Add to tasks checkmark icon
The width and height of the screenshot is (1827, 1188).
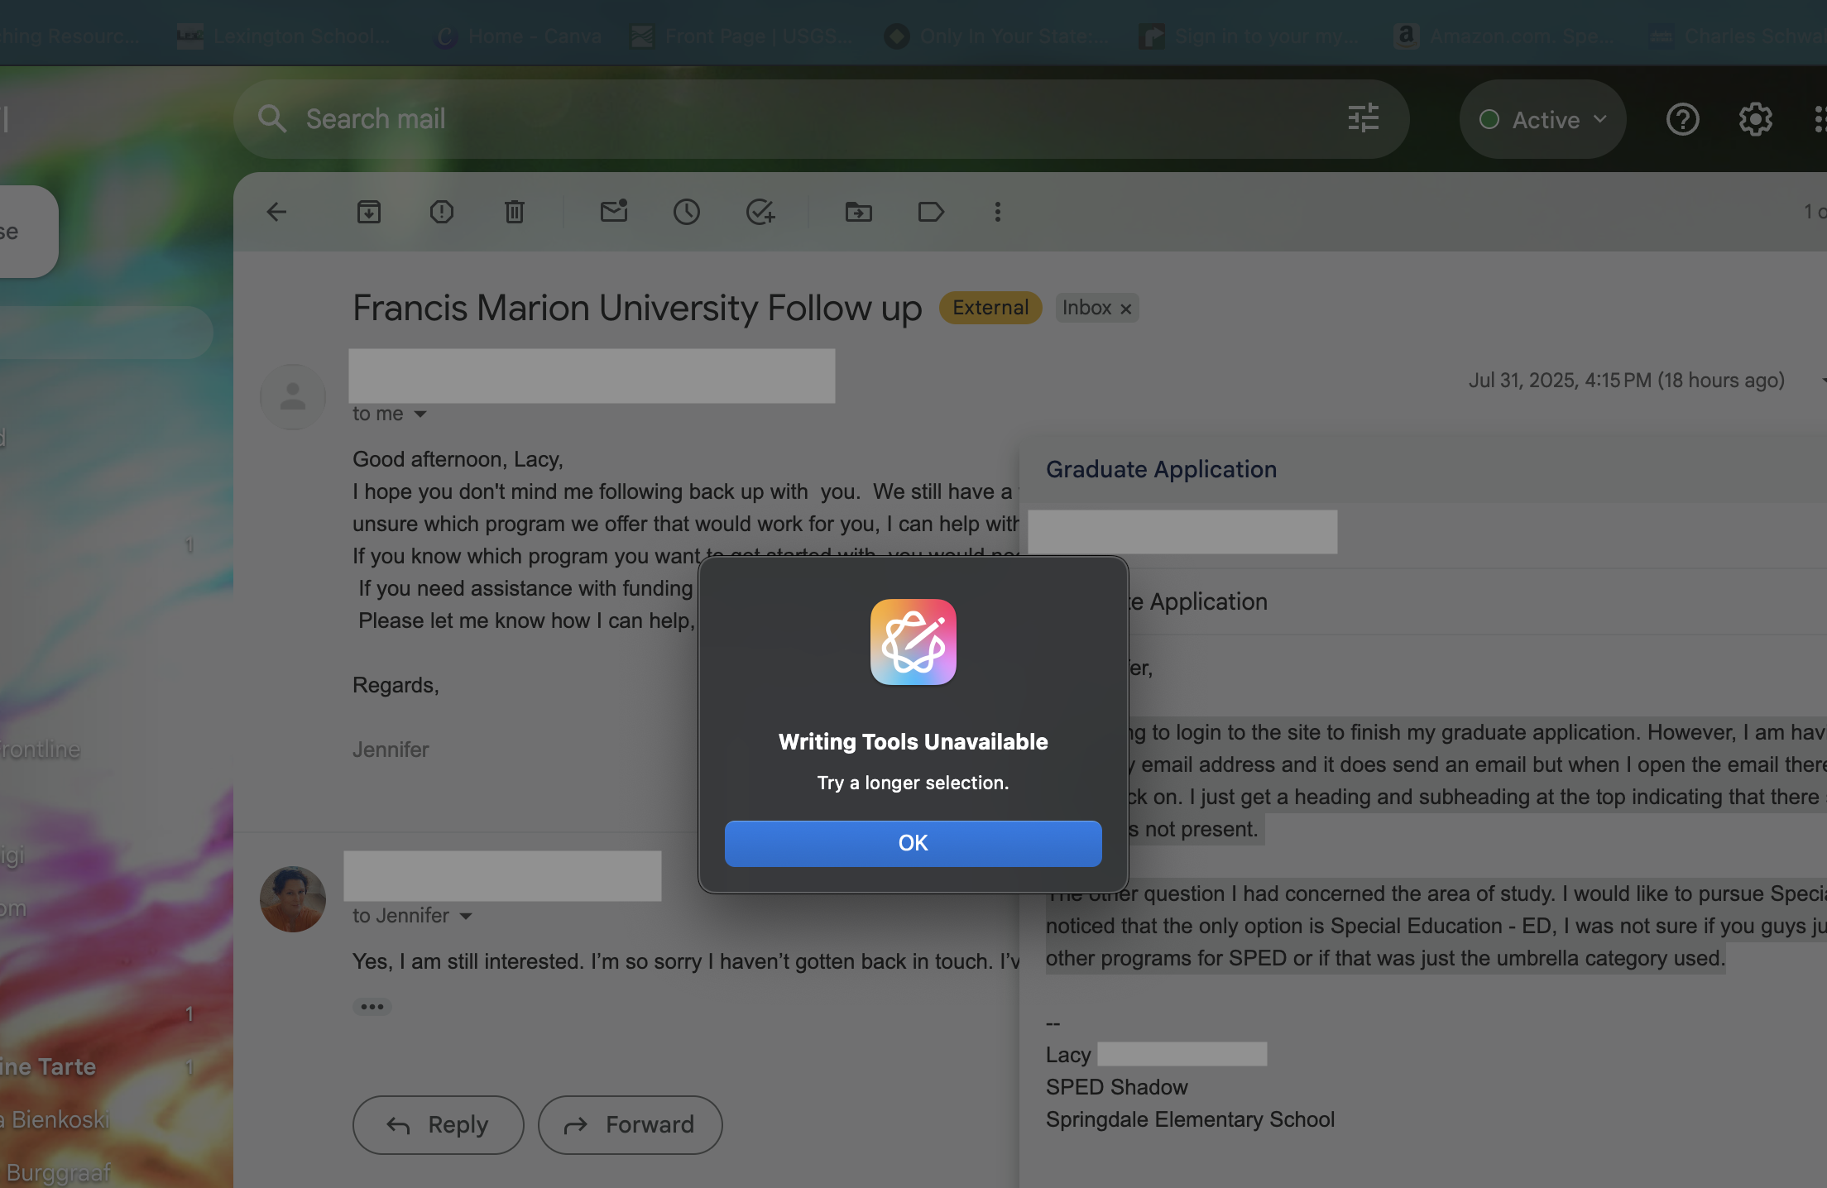point(760,212)
